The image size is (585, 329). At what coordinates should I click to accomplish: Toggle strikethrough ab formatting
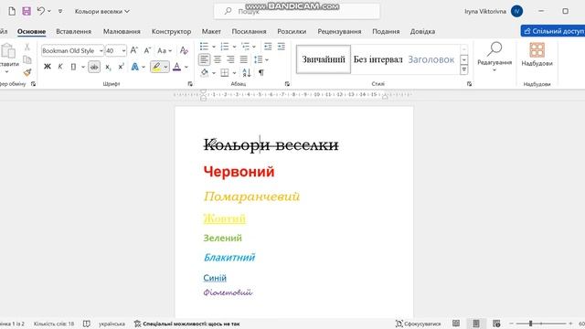coord(94,67)
